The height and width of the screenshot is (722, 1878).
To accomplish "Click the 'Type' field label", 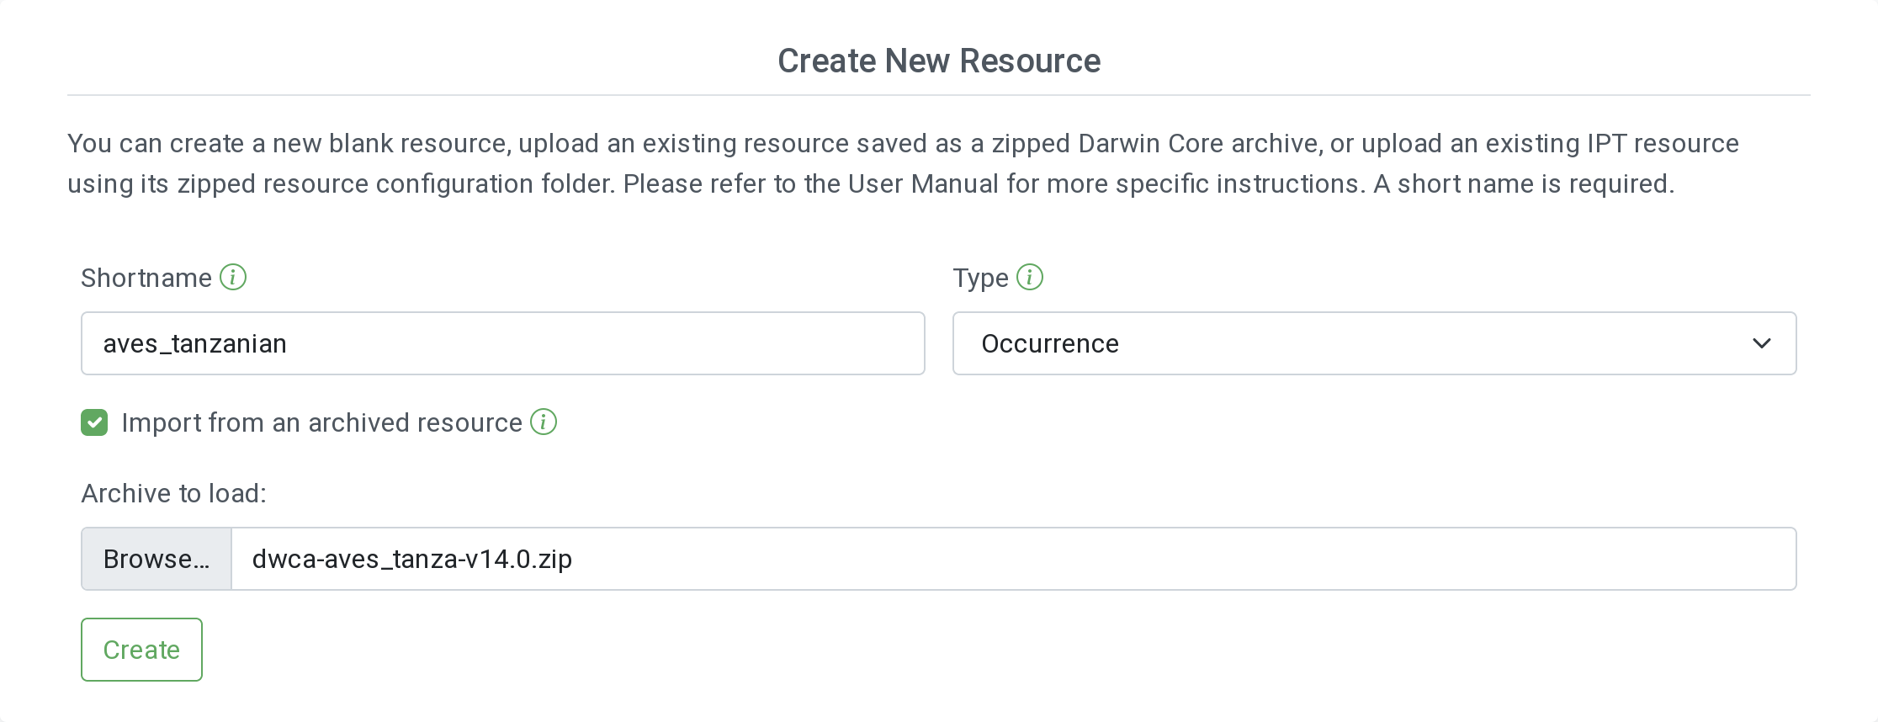I will pos(980,278).
